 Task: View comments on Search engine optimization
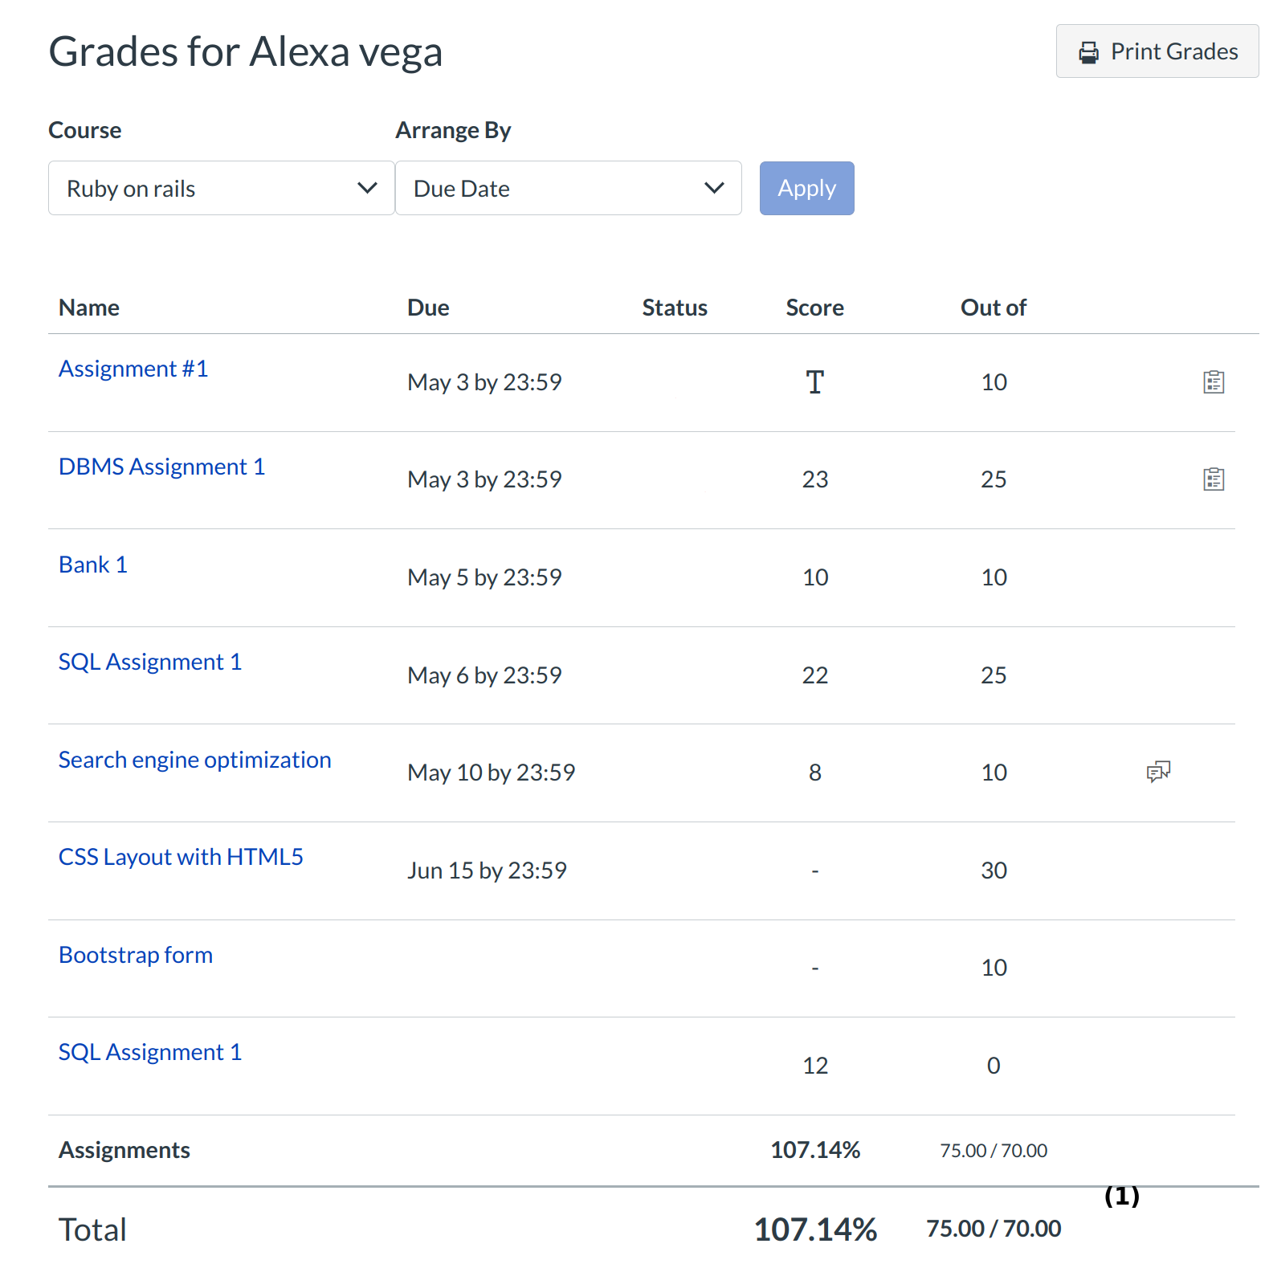tap(1157, 772)
